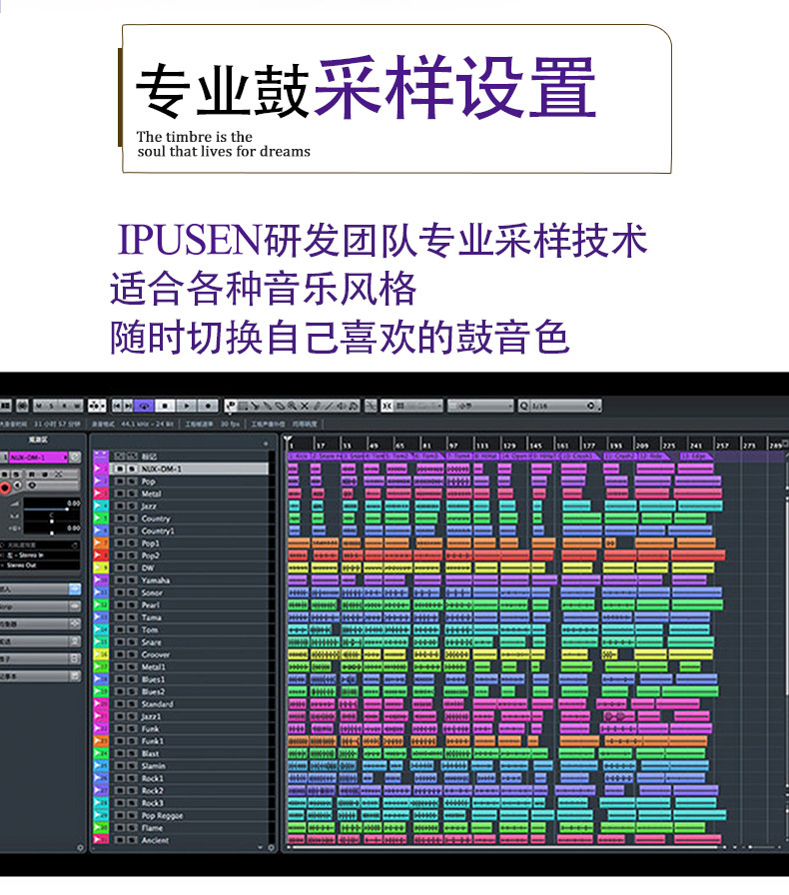Select the Glue tool
Screen dimensions: 789x895
[268, 406]
